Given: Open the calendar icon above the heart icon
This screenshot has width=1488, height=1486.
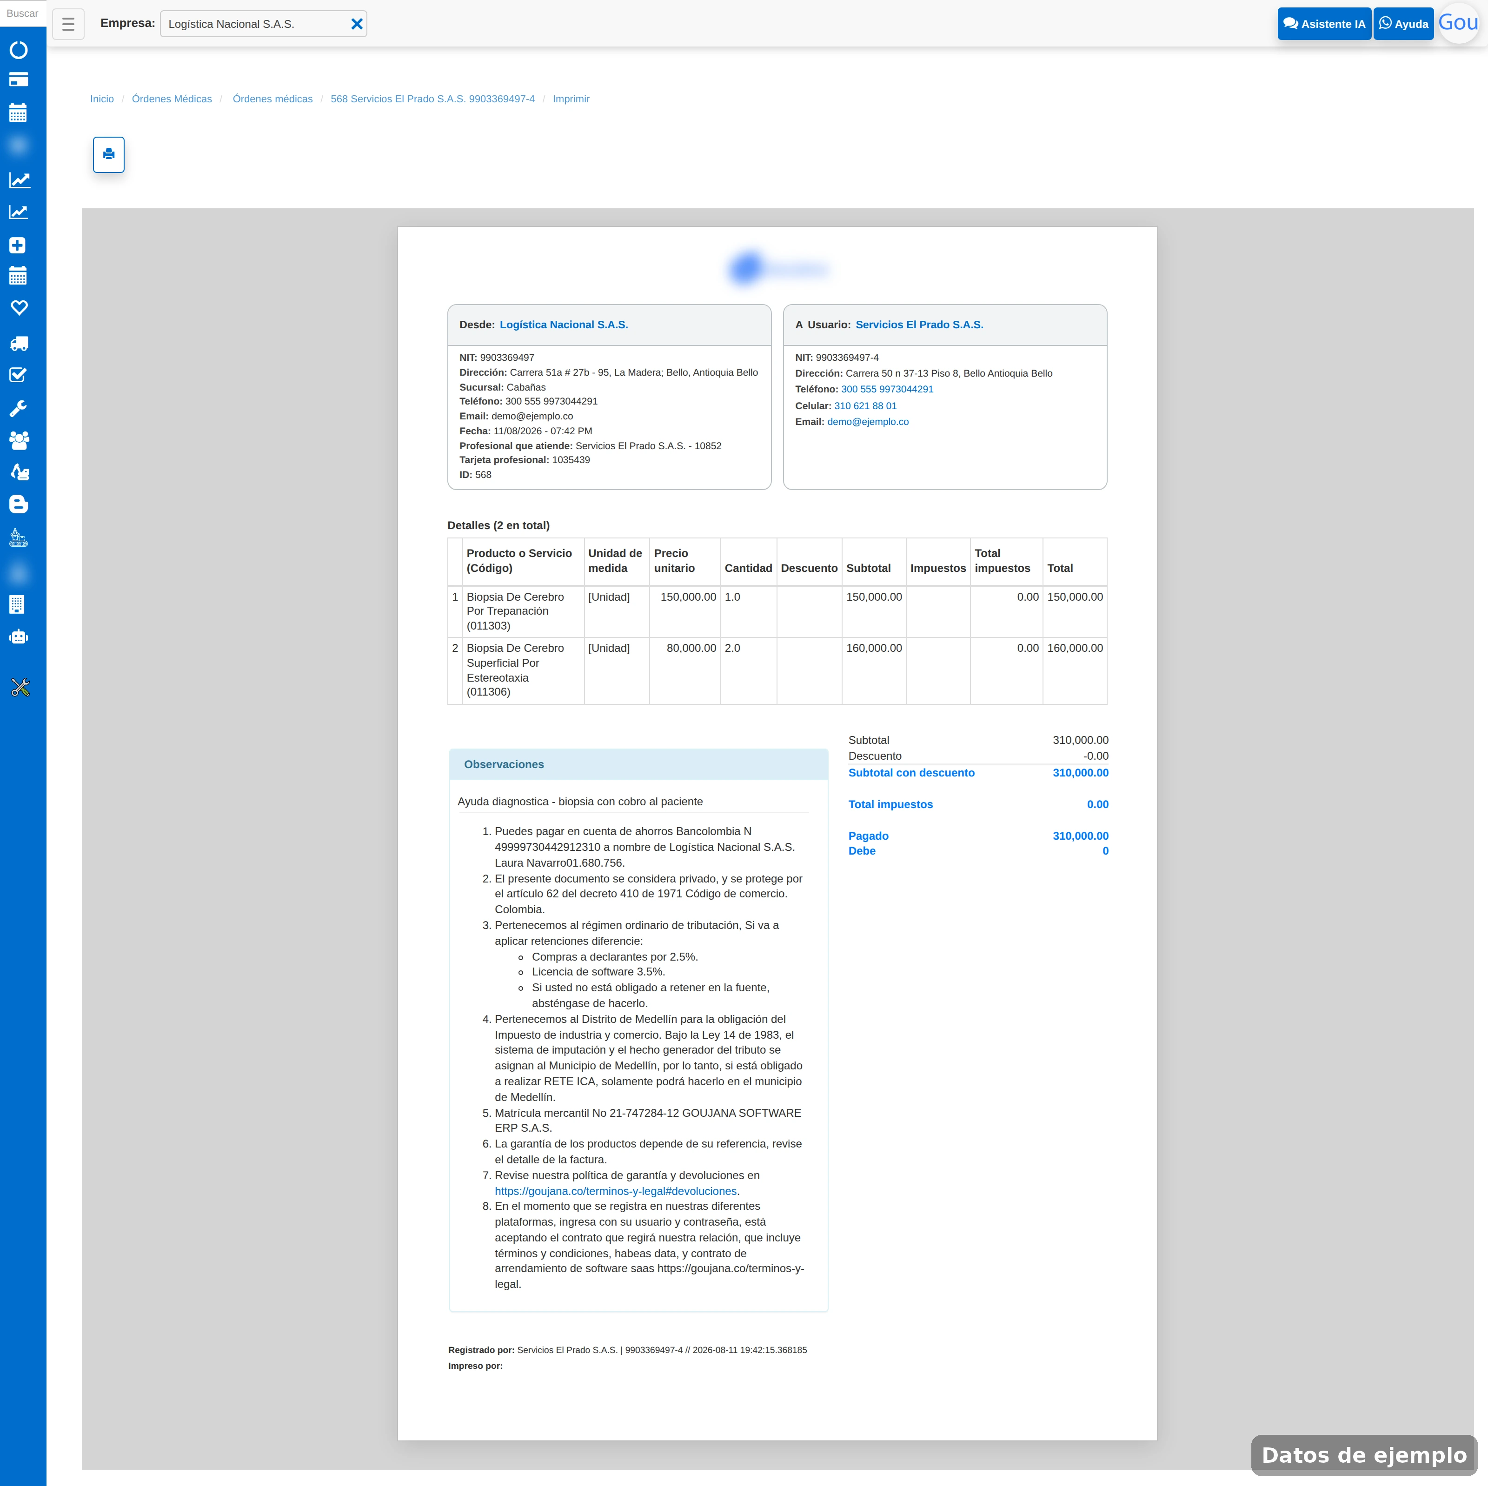Looking at the screenshot, I should 19,276.
